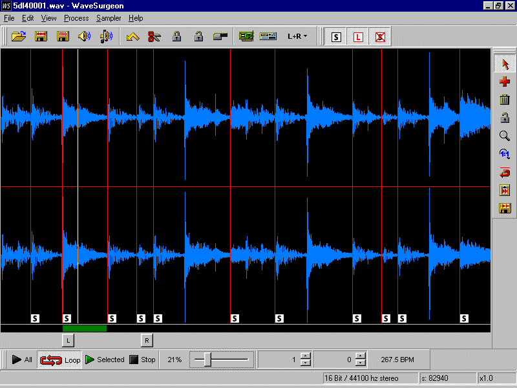
Task: Select the red arrow pointer tool
Action: point(505,64)
